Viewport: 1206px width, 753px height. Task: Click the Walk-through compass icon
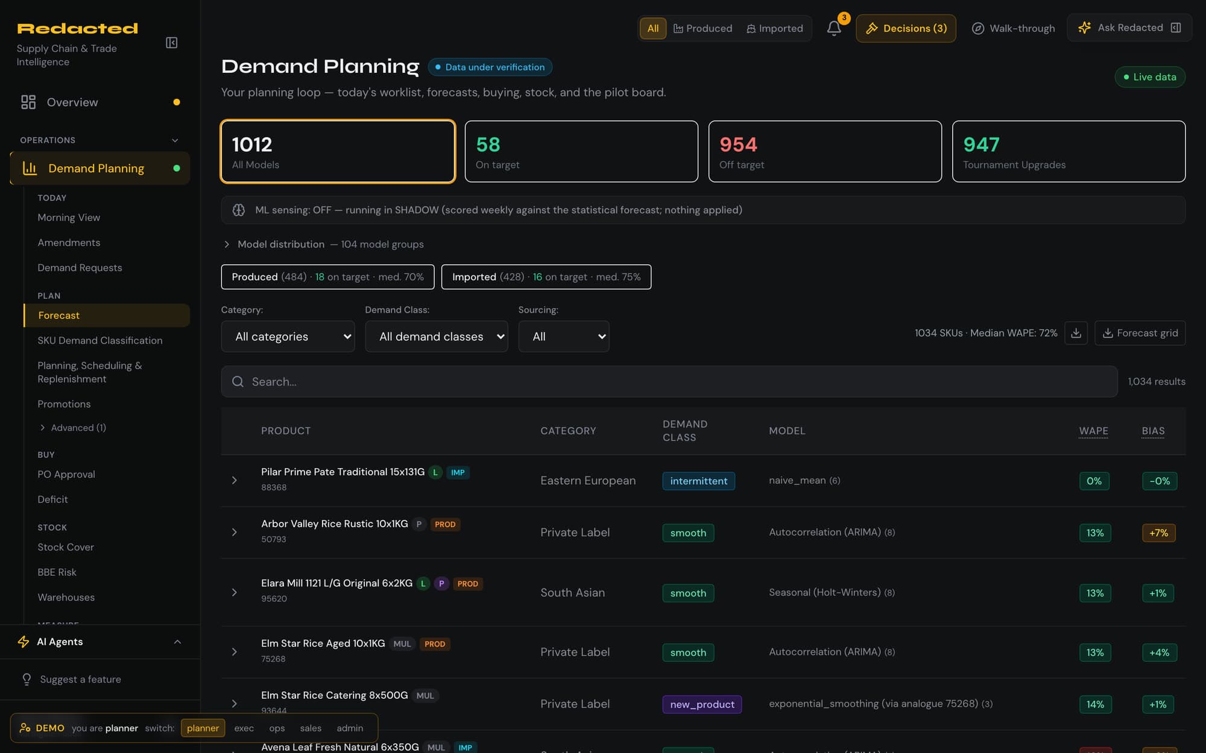click(978, 28)
